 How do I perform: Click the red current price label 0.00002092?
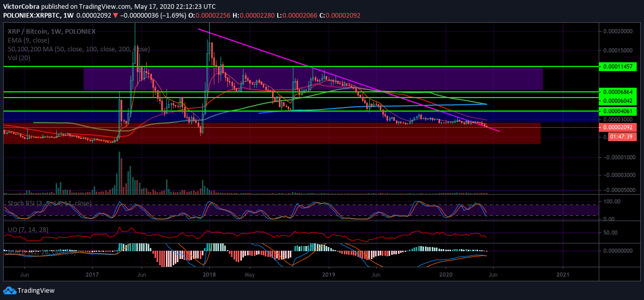[618, 128]
